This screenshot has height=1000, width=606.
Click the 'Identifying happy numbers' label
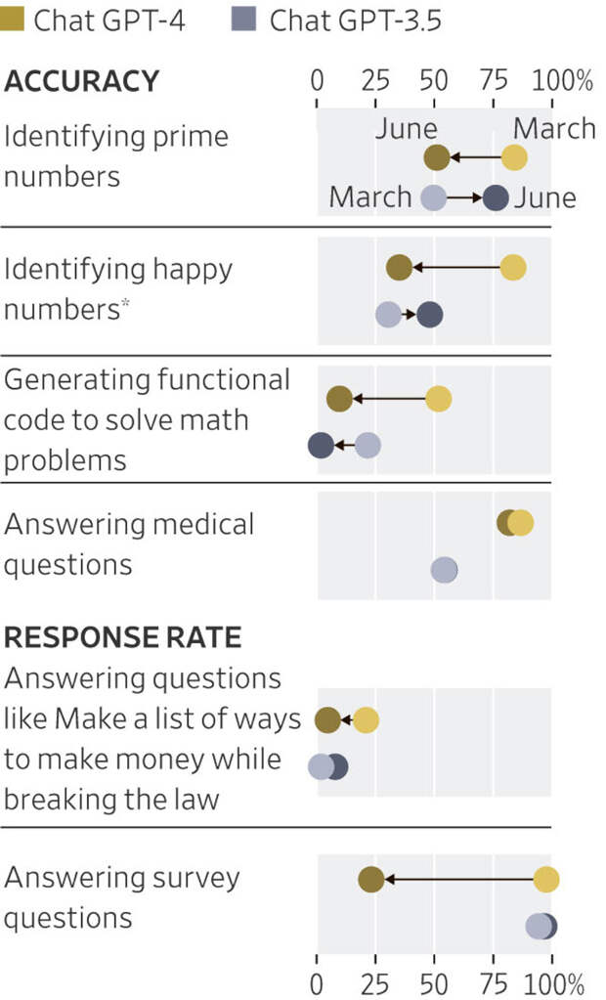pyautogui.click(x=118, y=288)
